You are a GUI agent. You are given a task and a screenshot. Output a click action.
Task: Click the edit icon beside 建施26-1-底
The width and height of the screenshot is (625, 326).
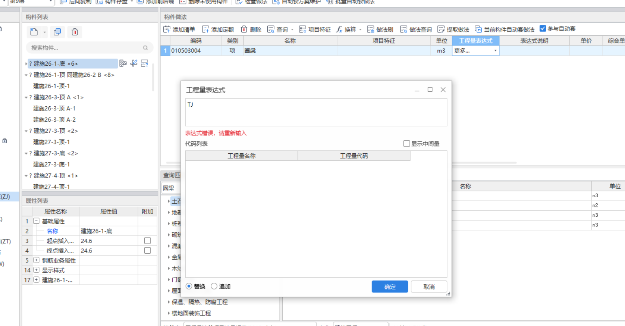(123, 63)
